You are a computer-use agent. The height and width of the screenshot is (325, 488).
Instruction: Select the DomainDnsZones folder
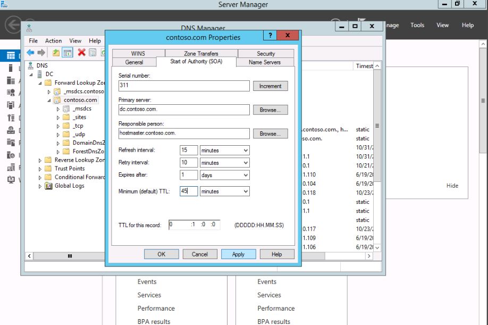tap(88, 143)
